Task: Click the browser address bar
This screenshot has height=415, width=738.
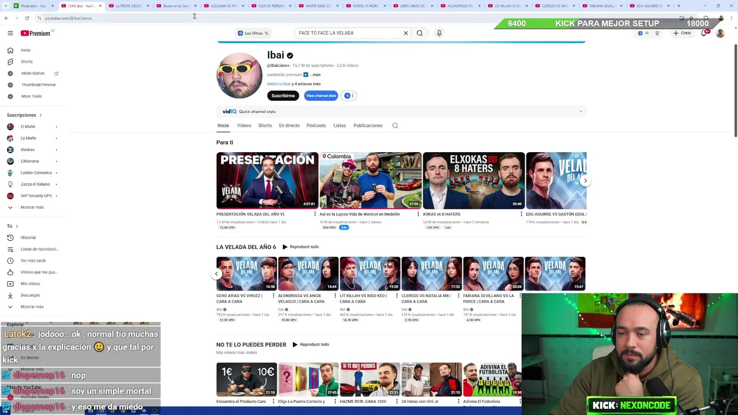Action: tap(346, 18)
